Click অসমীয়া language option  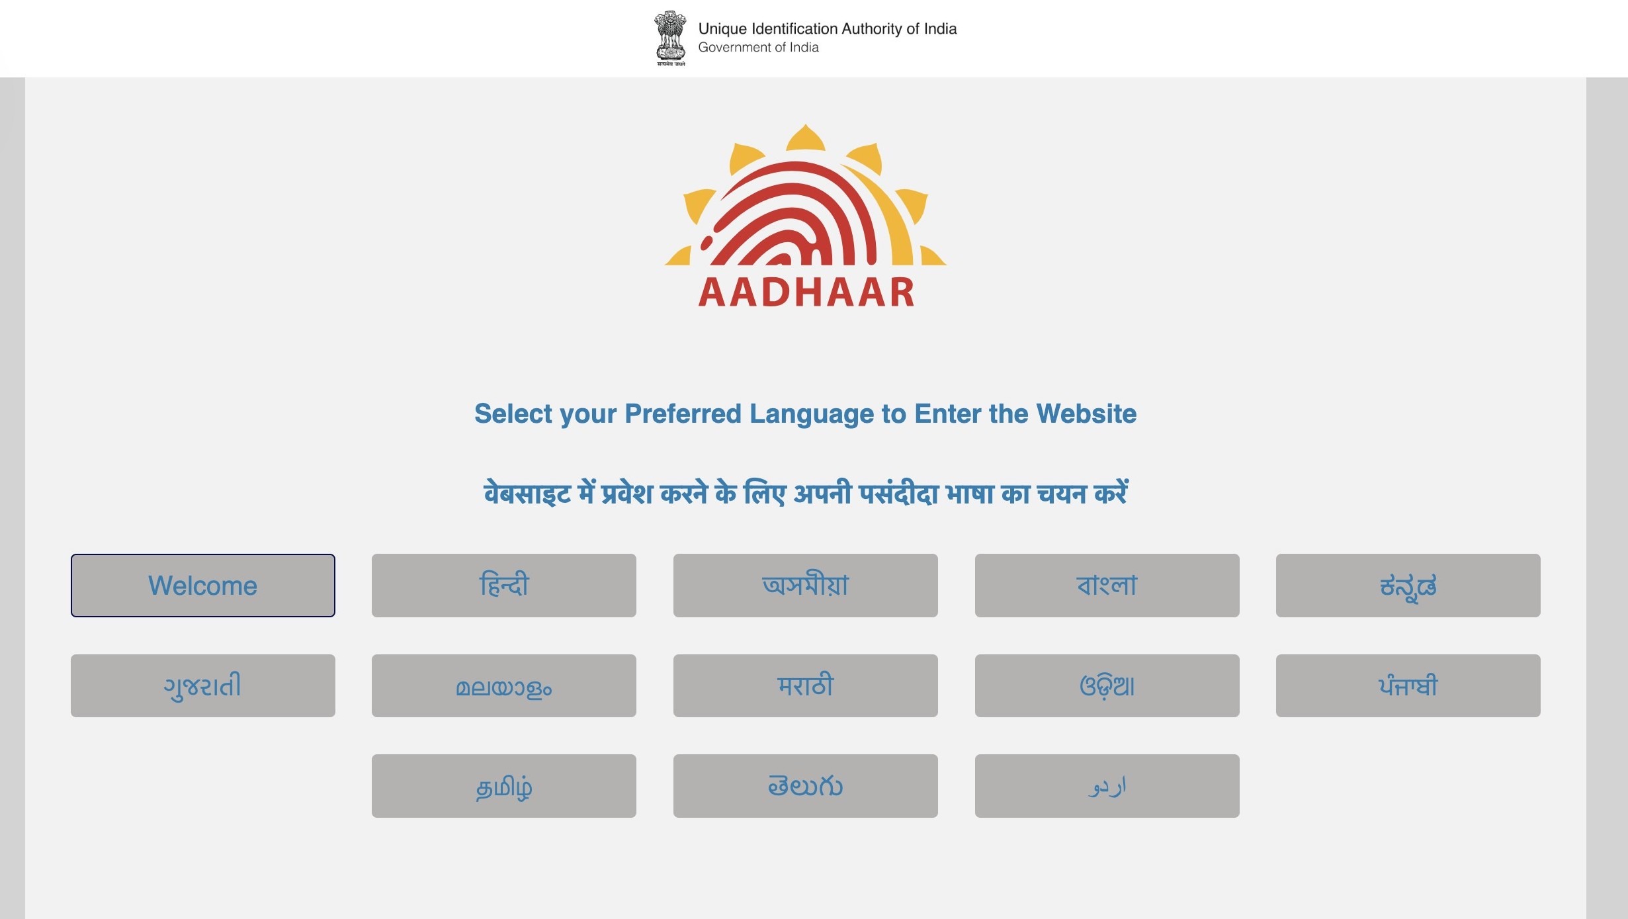click(x=805, y=585)
